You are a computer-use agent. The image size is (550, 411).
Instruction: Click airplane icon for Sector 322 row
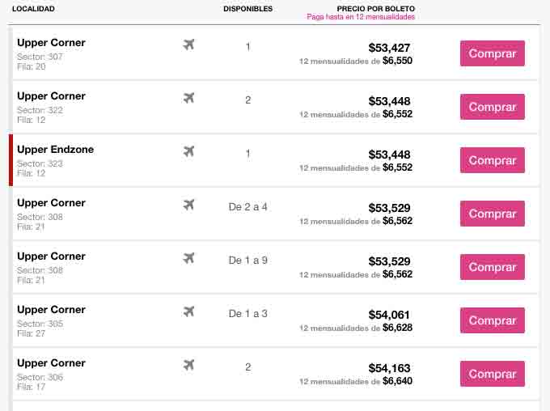(188, 98)
